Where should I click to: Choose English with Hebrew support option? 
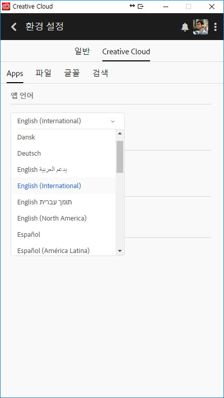point(63,202)
